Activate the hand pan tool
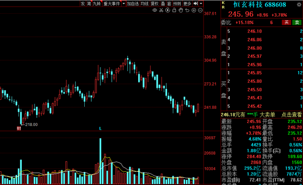This screenshot has height=185, width=303. click(181, 10)
